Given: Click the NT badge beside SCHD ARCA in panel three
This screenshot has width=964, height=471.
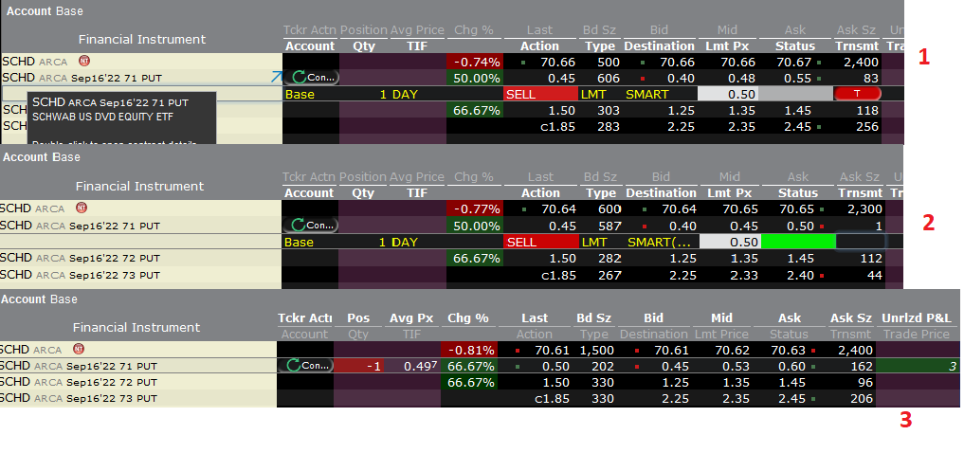Looking at the screenshot, I should point(79,349).
